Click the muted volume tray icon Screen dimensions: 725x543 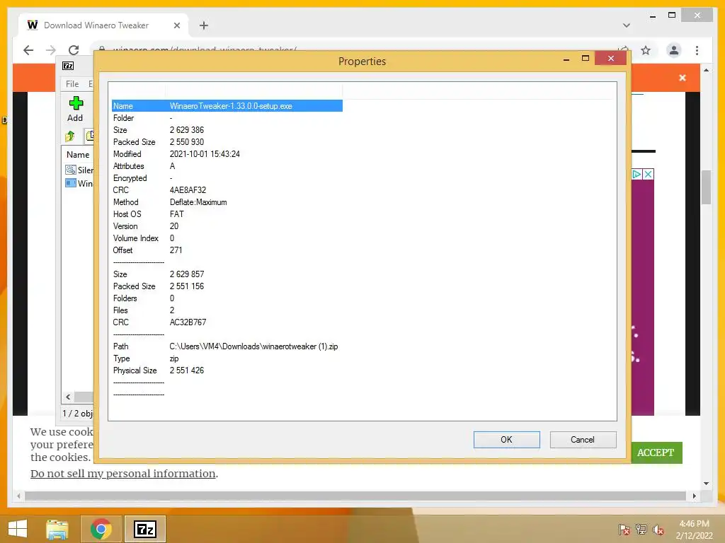[x=658, y=530]
